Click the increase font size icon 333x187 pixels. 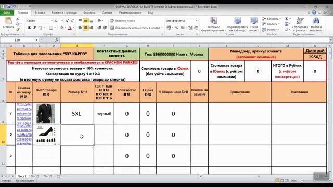click(x=67, y=21)
